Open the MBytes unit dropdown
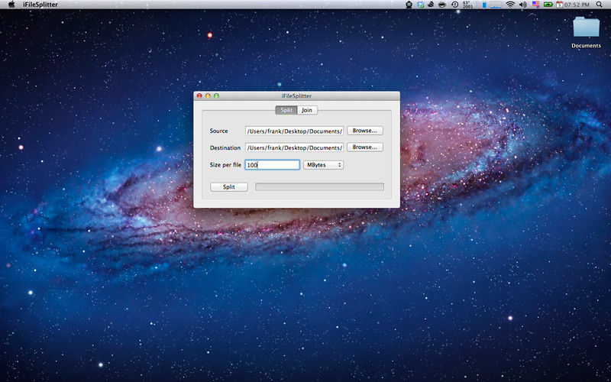 point(323,165)
